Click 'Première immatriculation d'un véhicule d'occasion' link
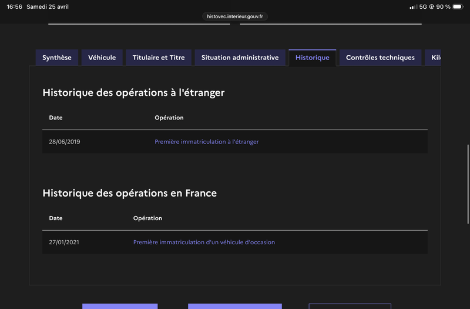 [204, 242]
